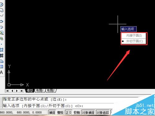
Task: Select the Point draw tool
Action: pos(2,44)
